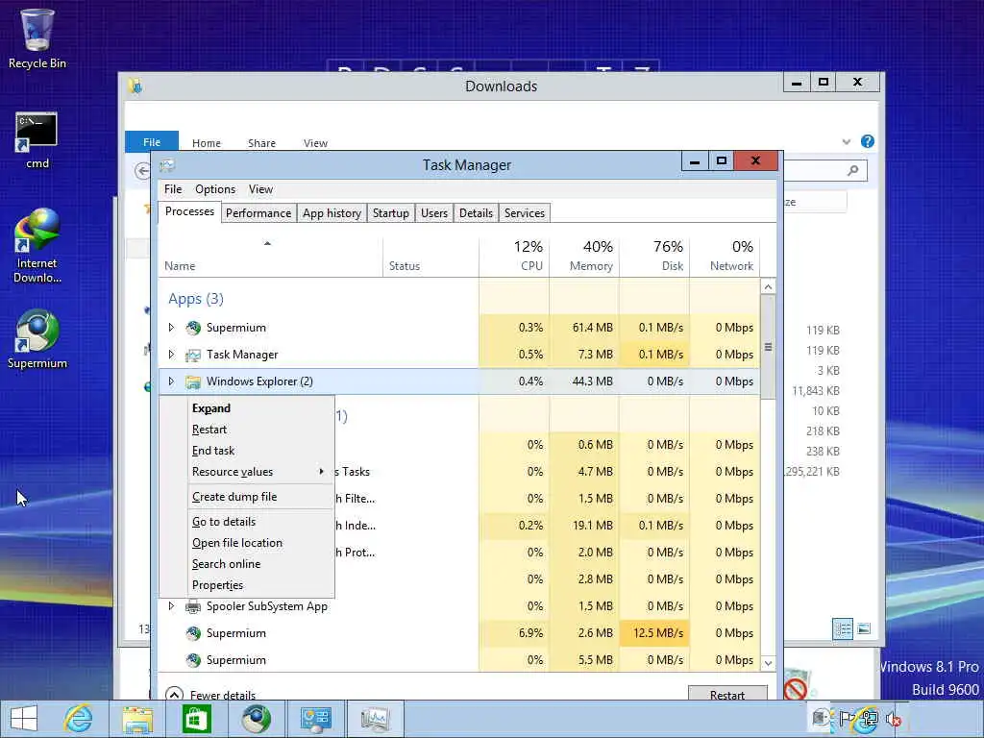Sort processes by the Network column header
The width and height of the screenshot is (984, 738).
pyautogui.click(x=725, y=256)
